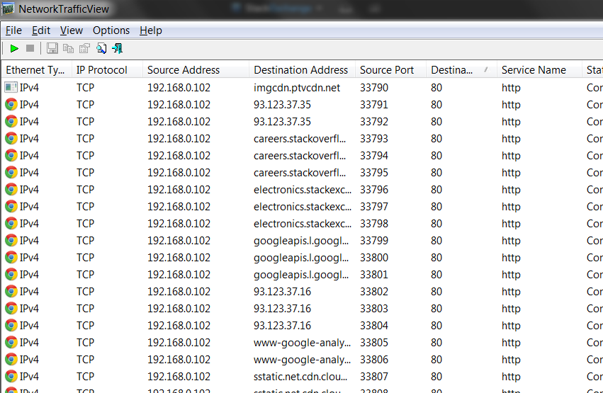The height and width of the screenshot is (393, 603).
Task: Click source port value 33799
Action: 374,241
